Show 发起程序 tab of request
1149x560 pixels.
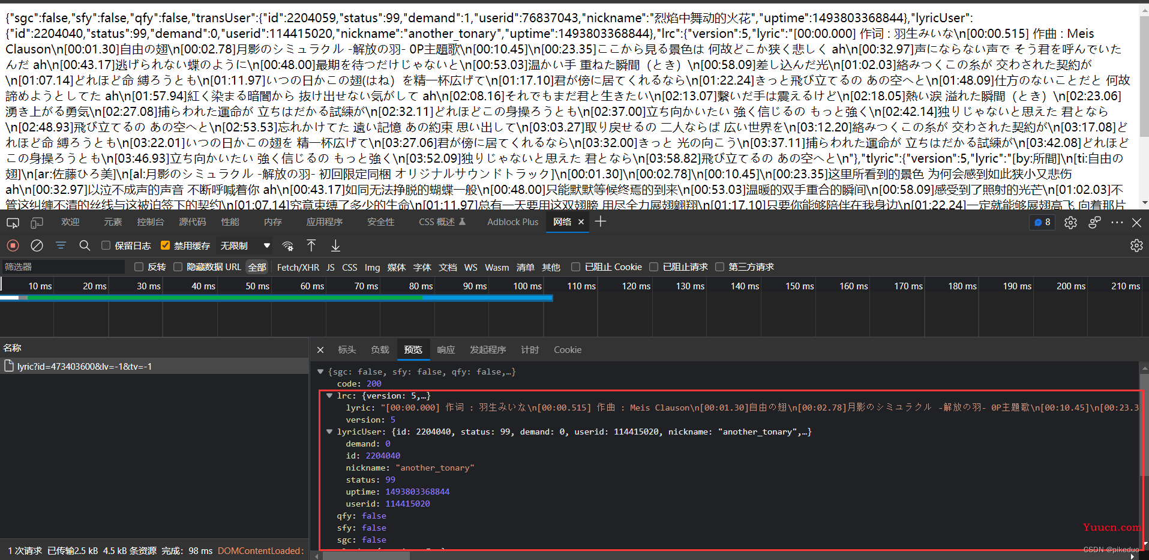point(488,350)
